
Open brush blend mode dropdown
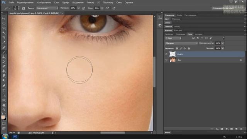coord(47,8)
